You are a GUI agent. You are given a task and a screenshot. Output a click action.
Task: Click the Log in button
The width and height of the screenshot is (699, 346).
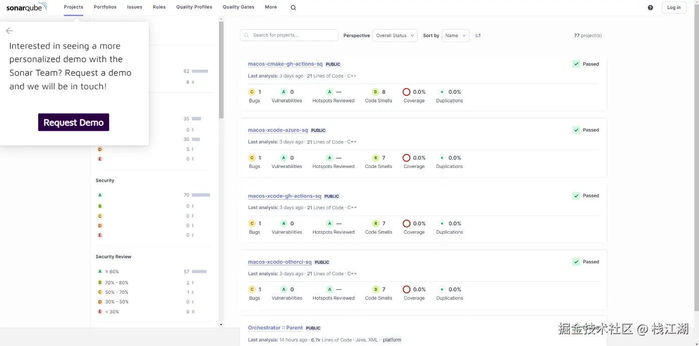674,8
